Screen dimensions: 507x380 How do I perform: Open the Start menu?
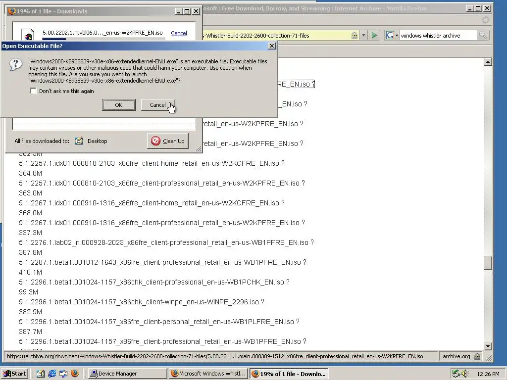coord(15,374)
